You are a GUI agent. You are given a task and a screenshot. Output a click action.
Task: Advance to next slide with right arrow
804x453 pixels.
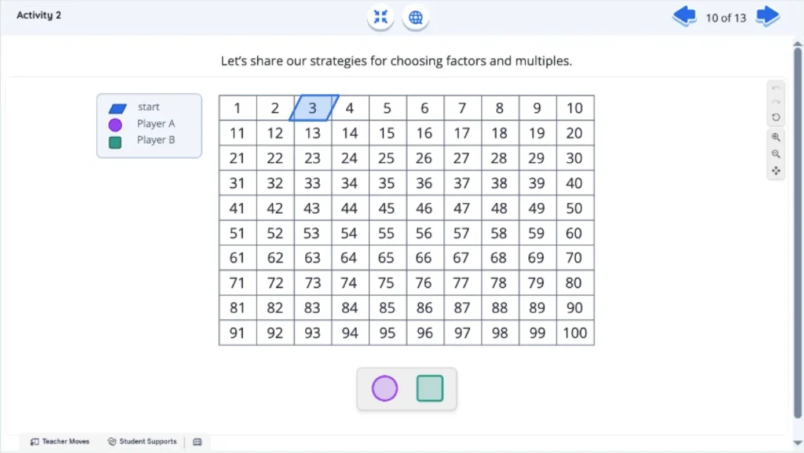pyautogui.click(x=768, y=16)
